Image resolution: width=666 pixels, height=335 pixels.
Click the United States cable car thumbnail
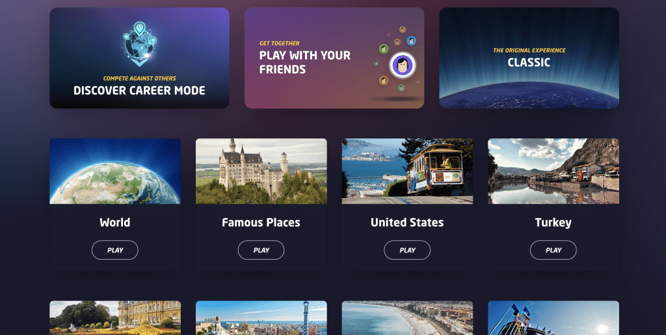[407, 171]
